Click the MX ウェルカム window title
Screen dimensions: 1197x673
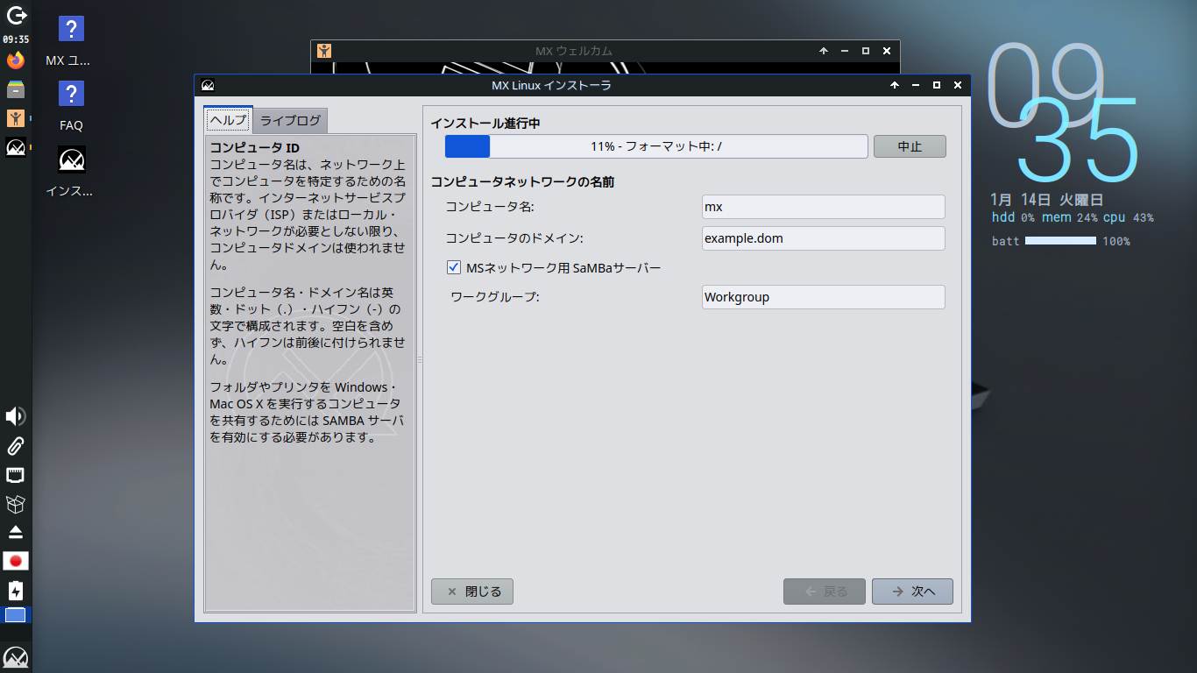pyautogui.click(x=574, y=51)
